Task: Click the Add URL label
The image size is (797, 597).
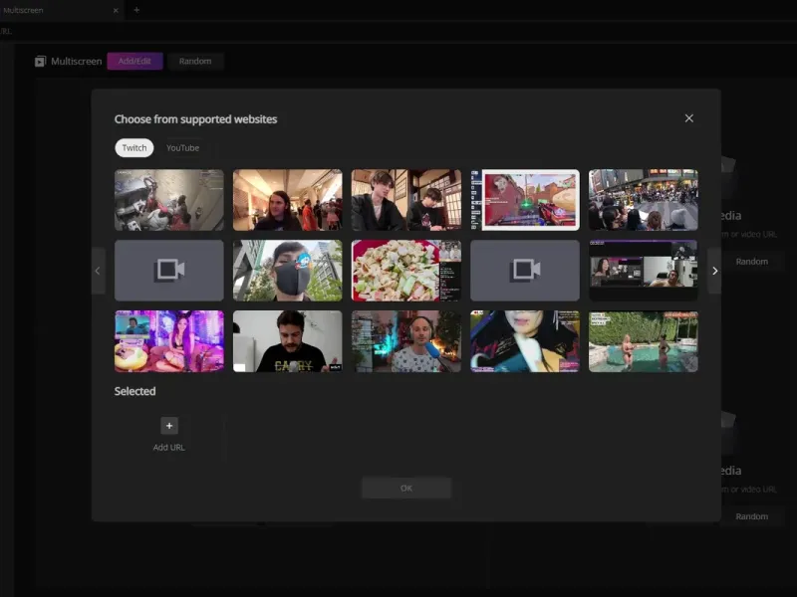Action: pyautogui.click(x=168, y=447)
